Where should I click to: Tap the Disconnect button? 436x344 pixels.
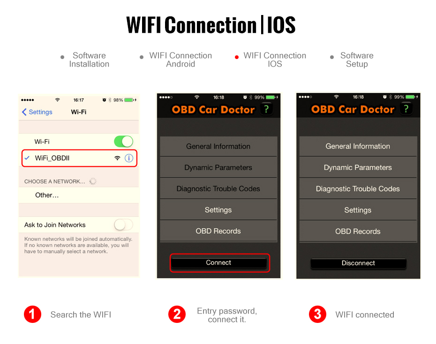[358, 263]
